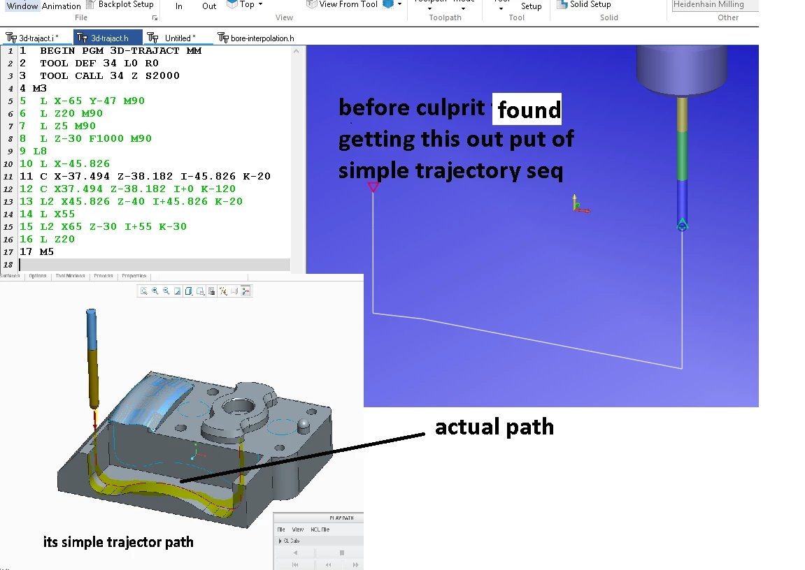The height and width of the screenshot is (570, 805).
Task: Click code line 13 L2 X45.826 Z-40
Action: (x=131, y=201)
